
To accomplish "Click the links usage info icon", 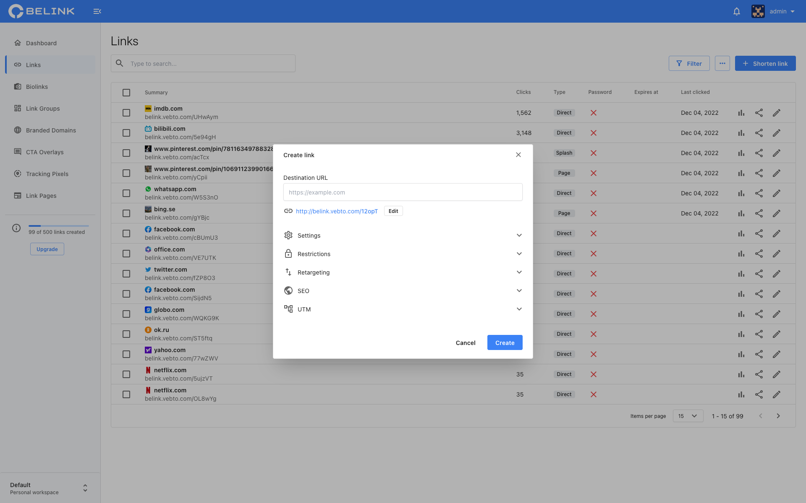I will [16, 228].
